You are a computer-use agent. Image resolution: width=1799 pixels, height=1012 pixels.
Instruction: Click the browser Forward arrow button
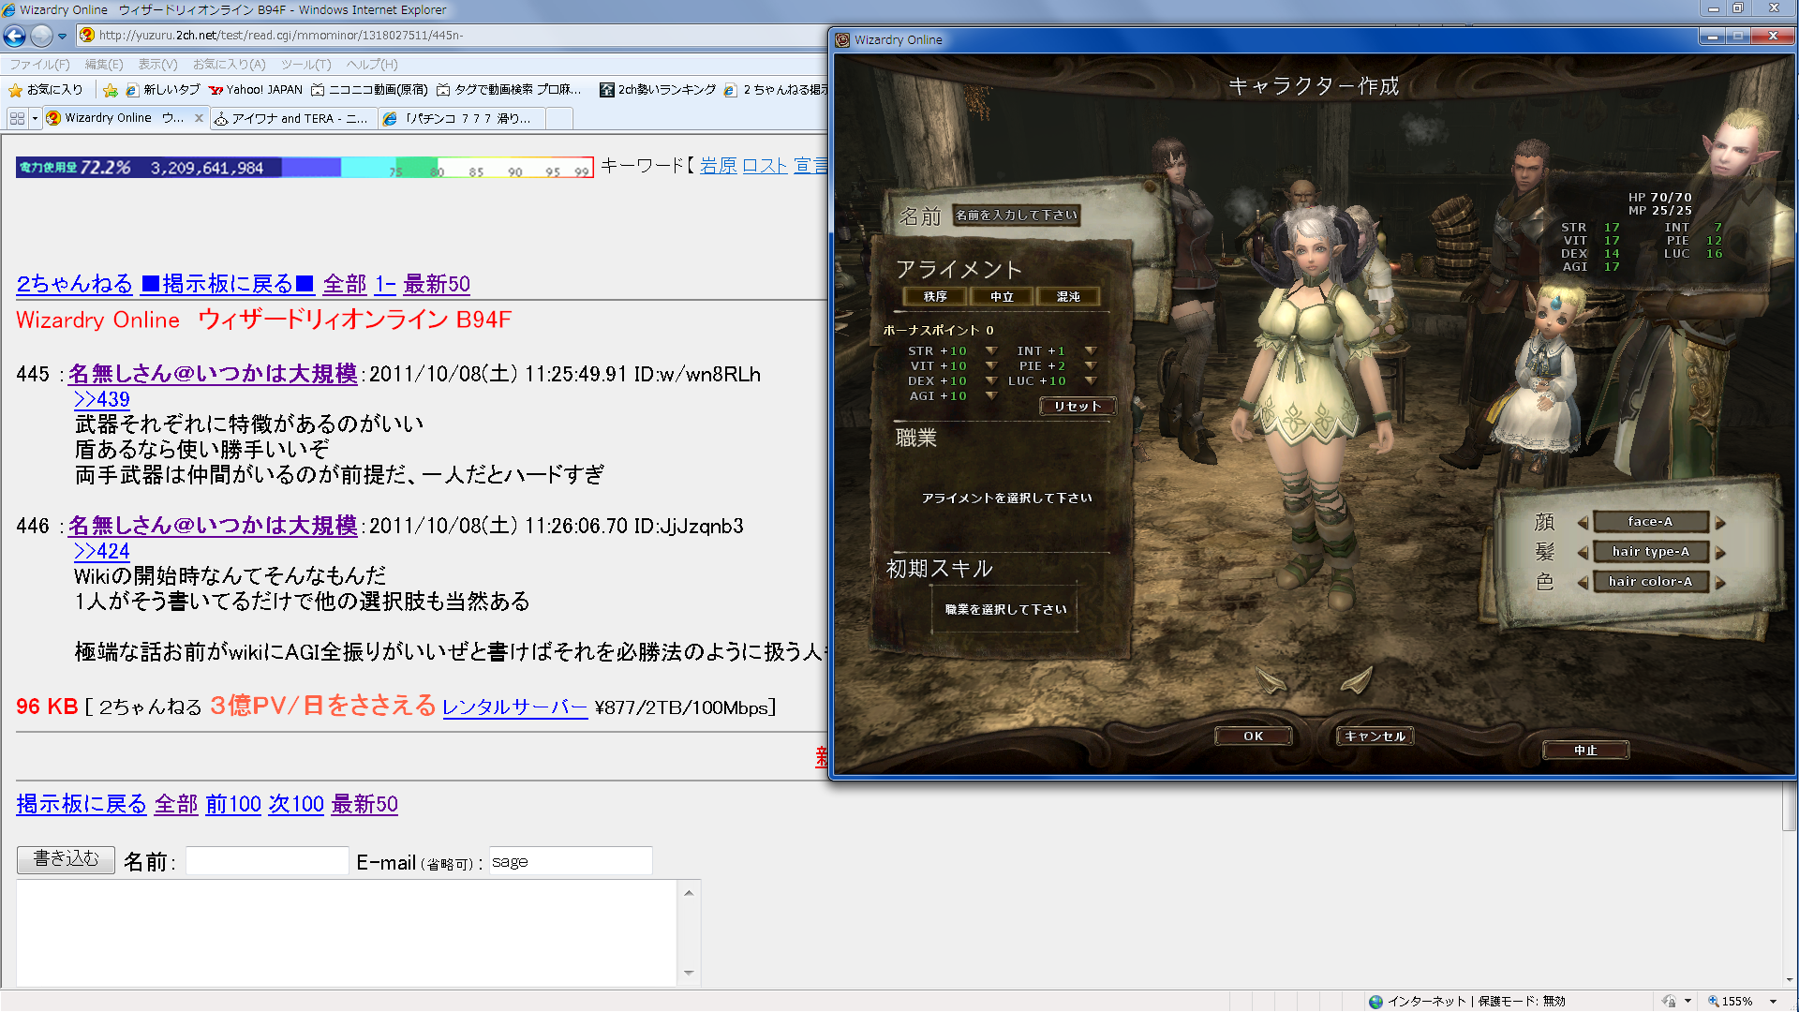click(41, 36)
